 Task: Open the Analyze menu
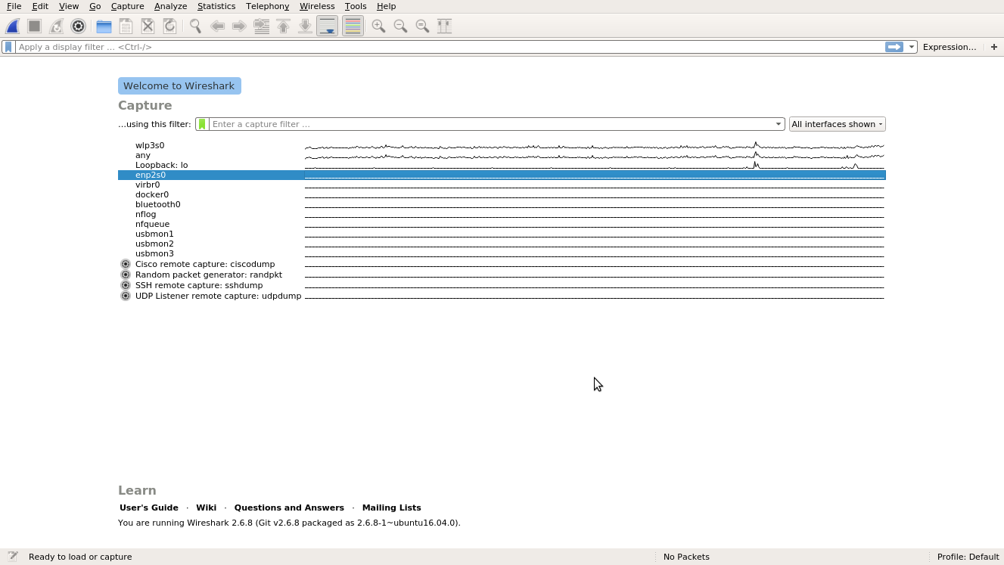pos(170,6)
